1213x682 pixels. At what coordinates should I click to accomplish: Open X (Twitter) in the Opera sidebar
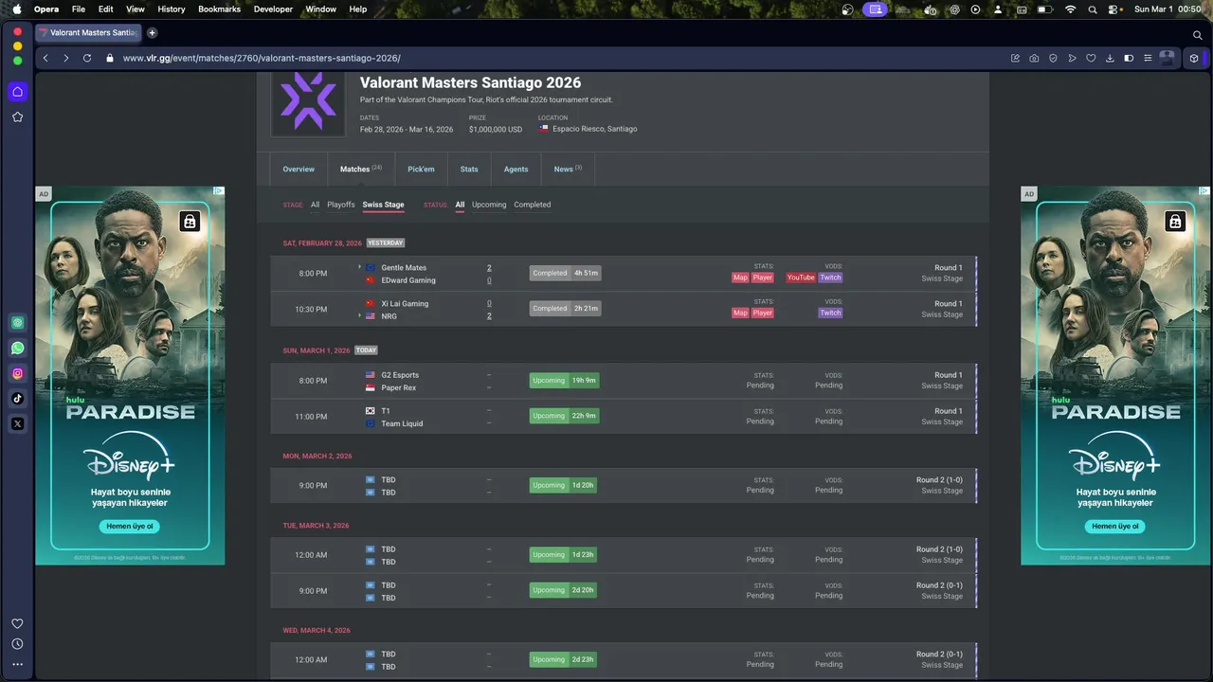tap(17, 423)
